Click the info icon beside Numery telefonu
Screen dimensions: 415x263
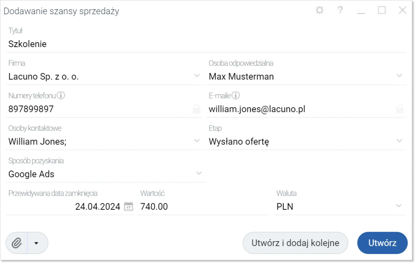click(61, 95)
